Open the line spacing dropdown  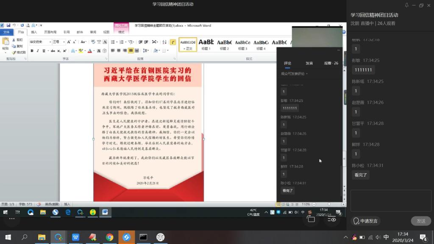pos(146,51)
